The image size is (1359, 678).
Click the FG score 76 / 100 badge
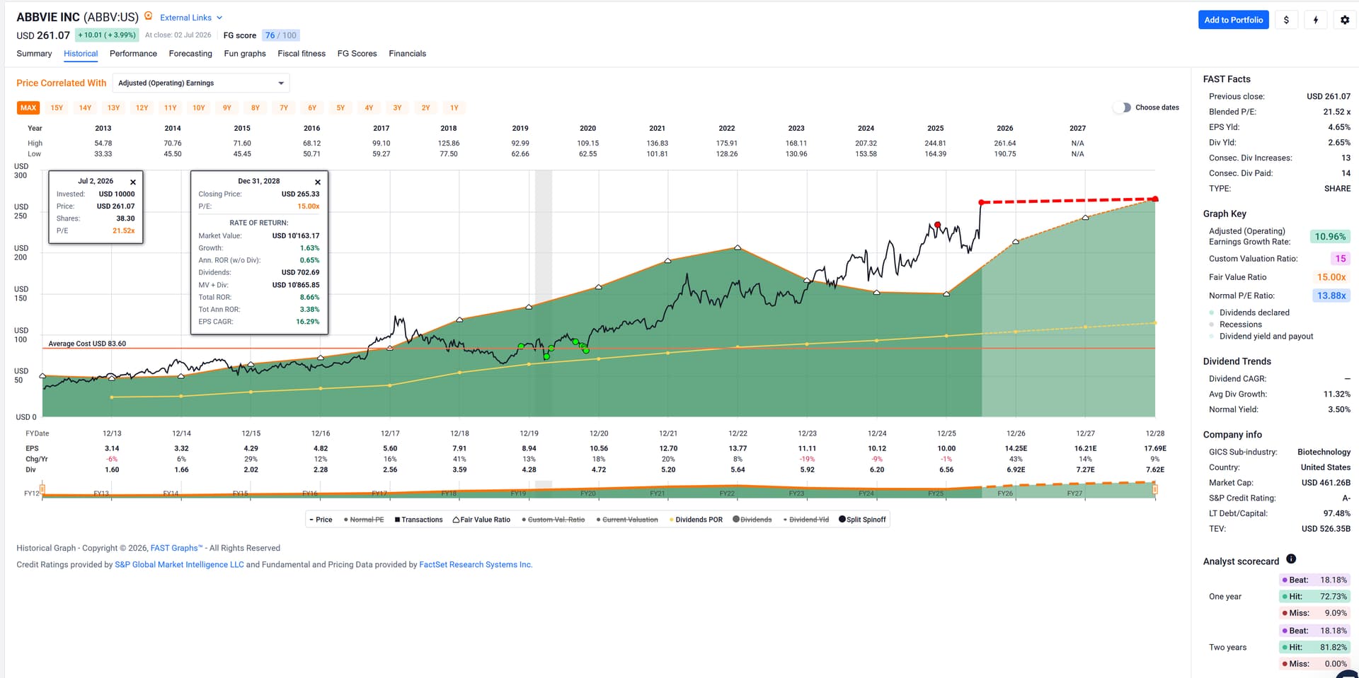pos(281,35)
